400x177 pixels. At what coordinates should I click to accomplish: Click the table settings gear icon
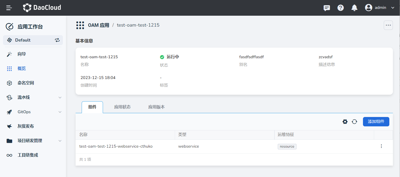(345, 122)
